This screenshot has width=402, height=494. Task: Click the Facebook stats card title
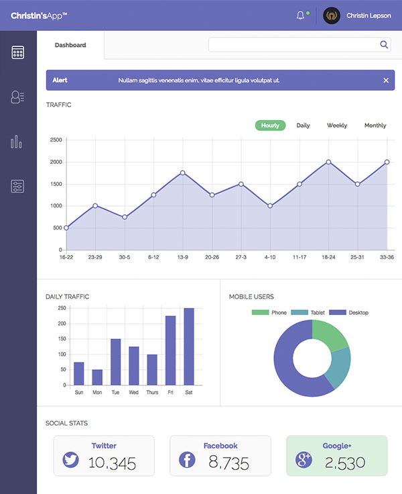point(220,446)
